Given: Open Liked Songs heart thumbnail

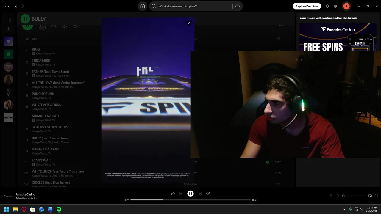Looking at the screenshot, I should pyautogui.click(x=8, y=42).
